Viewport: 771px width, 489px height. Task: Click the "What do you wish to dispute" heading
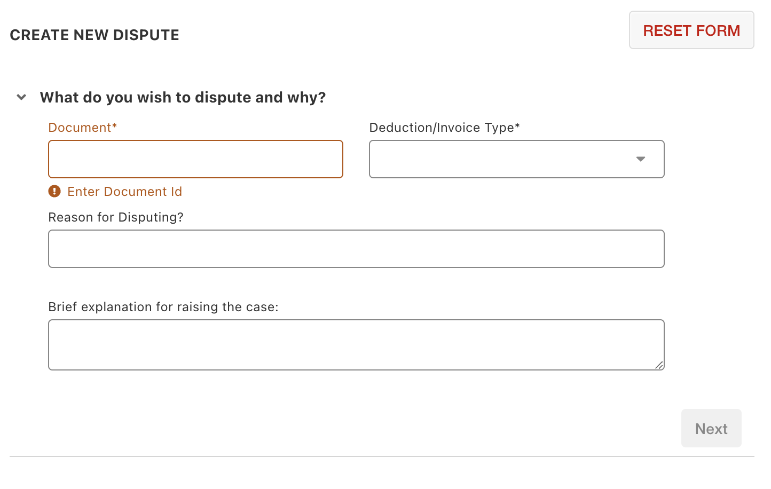[x=183, y=97]
